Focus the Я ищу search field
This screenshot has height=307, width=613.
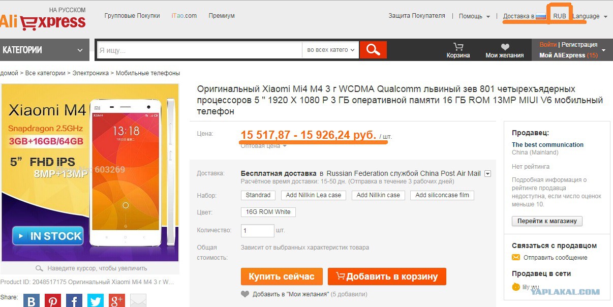point(199,50)
